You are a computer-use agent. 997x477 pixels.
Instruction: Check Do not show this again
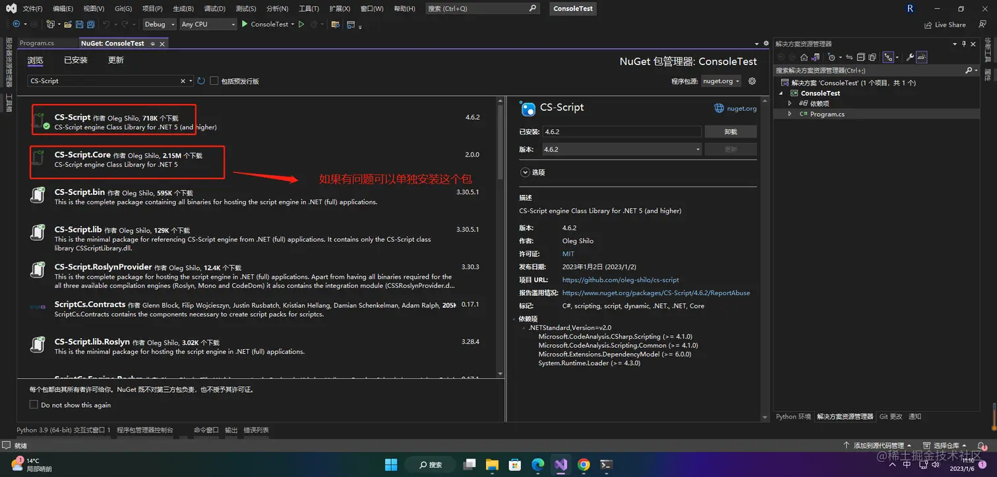[x=34, y=405]
